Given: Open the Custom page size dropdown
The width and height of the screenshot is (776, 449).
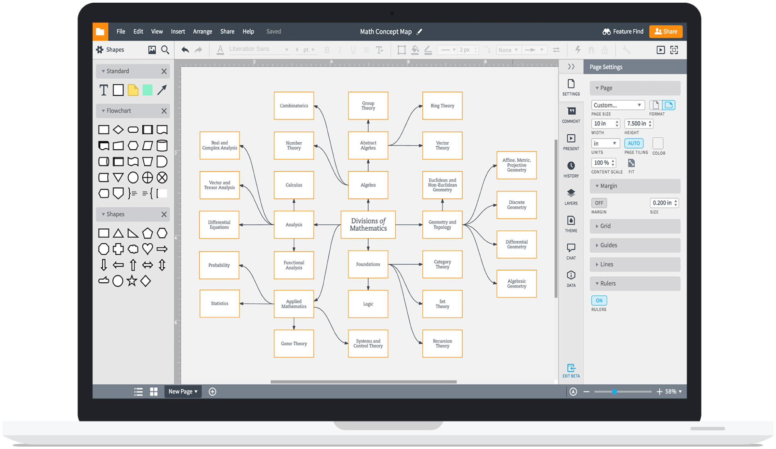Looking at the screenshot, I should [617, 105].
